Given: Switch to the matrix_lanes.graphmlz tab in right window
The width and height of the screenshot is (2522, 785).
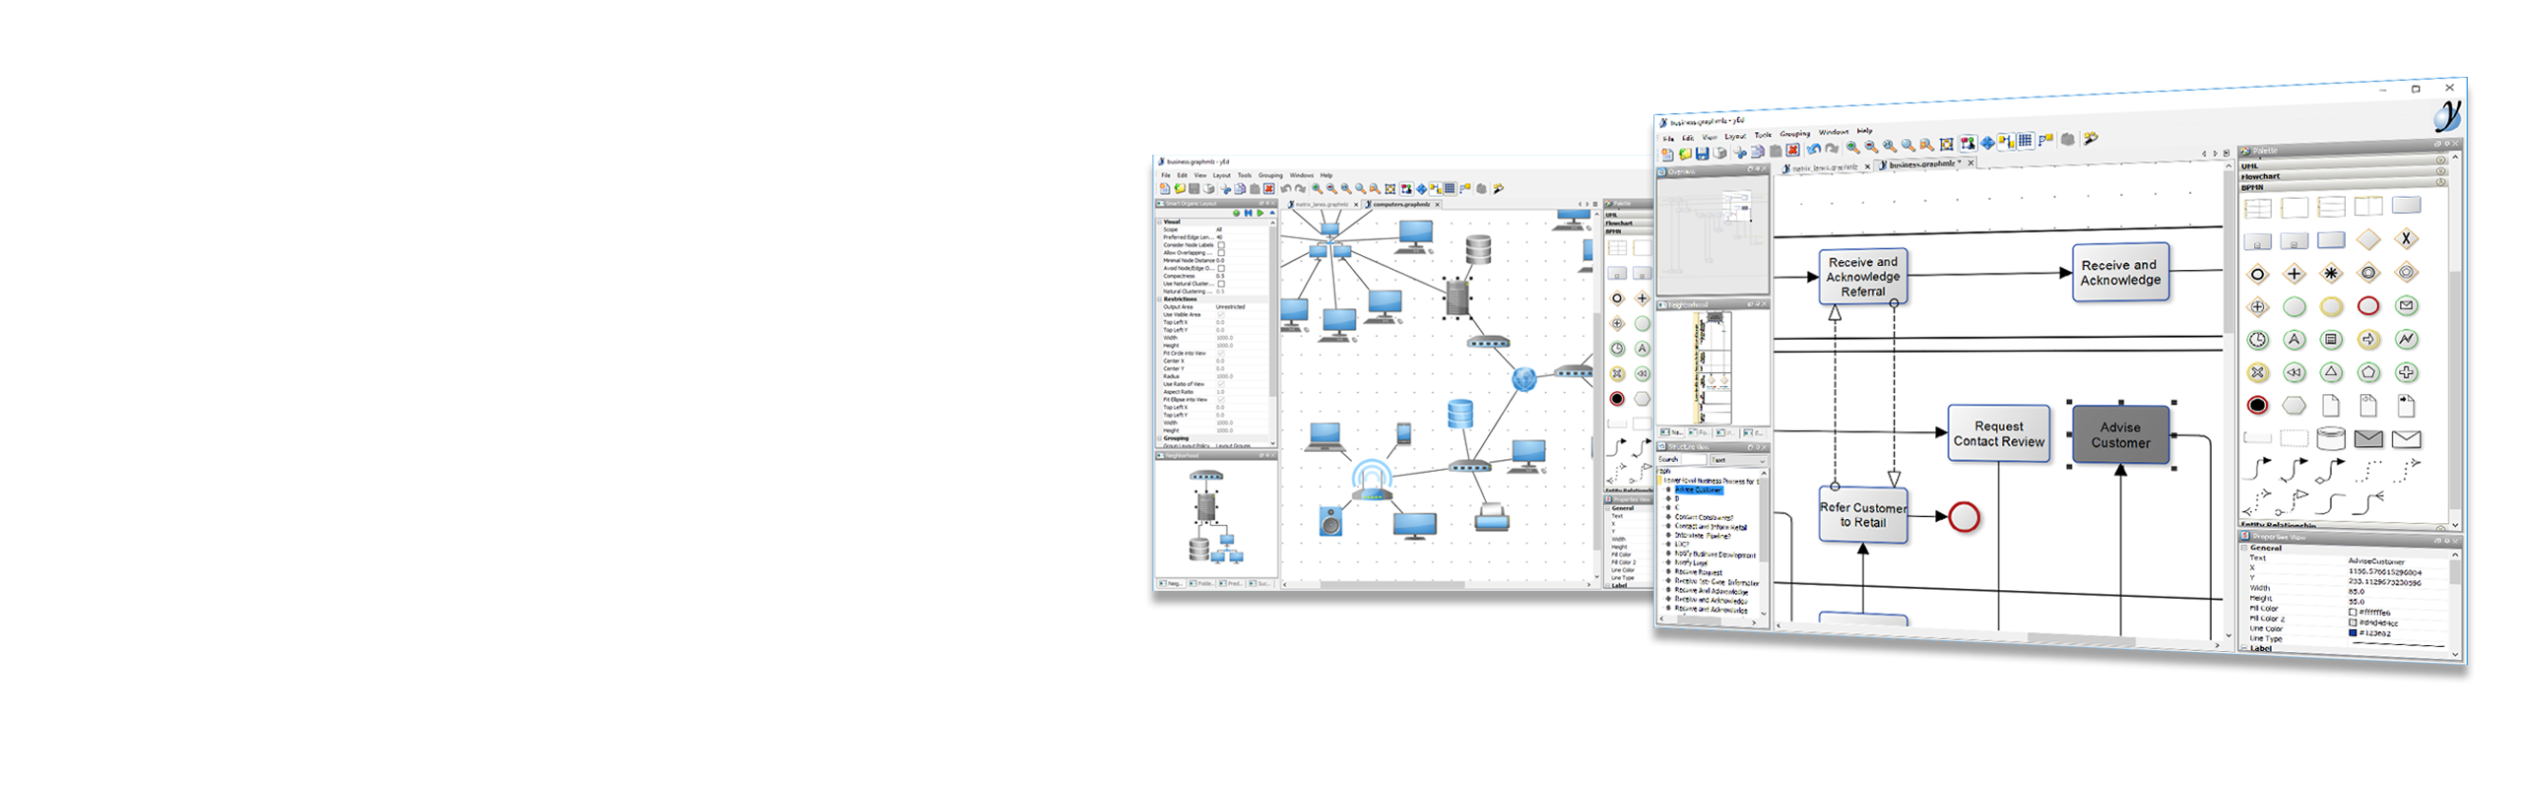Looking at the screenshot, I should pyautogui.click(x=1824, y=167).
